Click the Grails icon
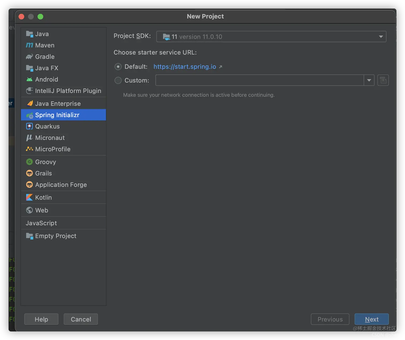Screen dimensions: 405x340 (29, 173)
